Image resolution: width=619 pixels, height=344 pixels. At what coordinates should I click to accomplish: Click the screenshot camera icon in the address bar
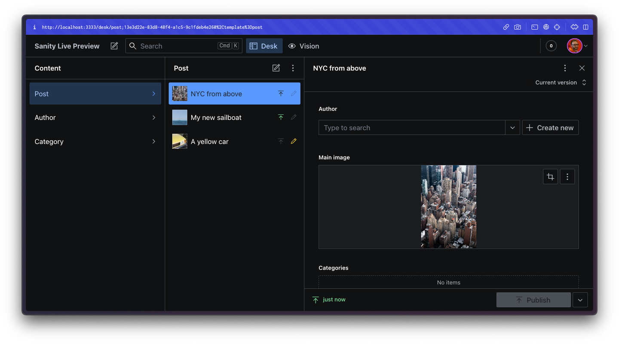pyautogui.click(x=518, y=27)
